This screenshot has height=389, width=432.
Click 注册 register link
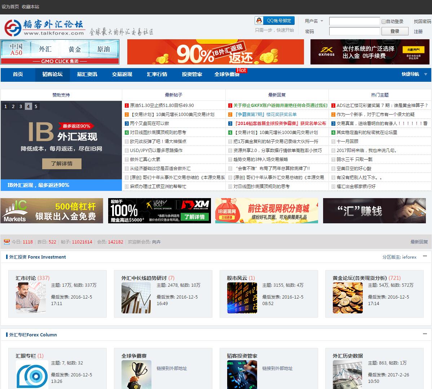pos(418,32)
